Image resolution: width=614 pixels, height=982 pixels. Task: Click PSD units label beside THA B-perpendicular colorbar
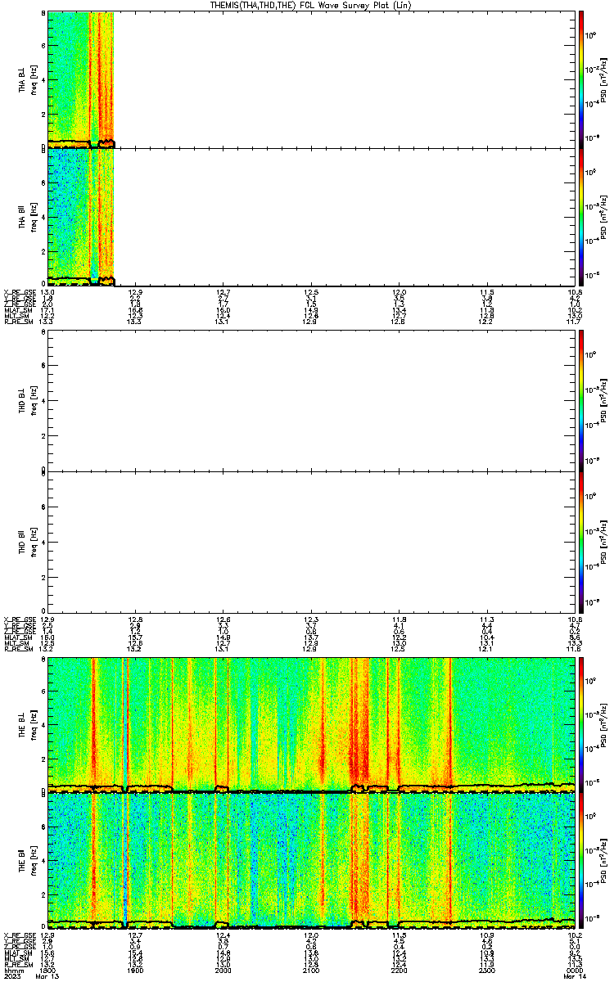tap(604, 79)
